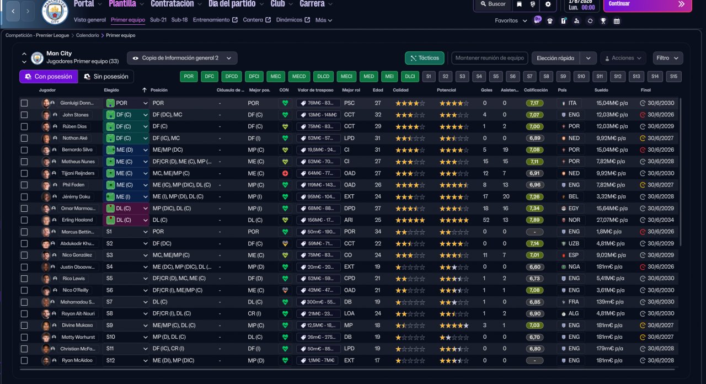Viewport: 706px width, 384px height.
Task: Click Bernardo Silva's Portugal flag icon
Action: (x=563, y=150)
